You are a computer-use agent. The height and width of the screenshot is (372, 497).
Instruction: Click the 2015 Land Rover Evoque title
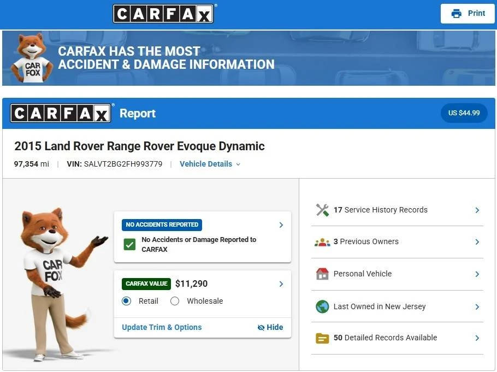click(139, 146)
